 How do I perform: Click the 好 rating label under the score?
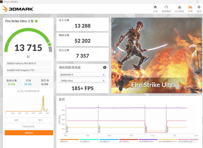tap(28, 57)
